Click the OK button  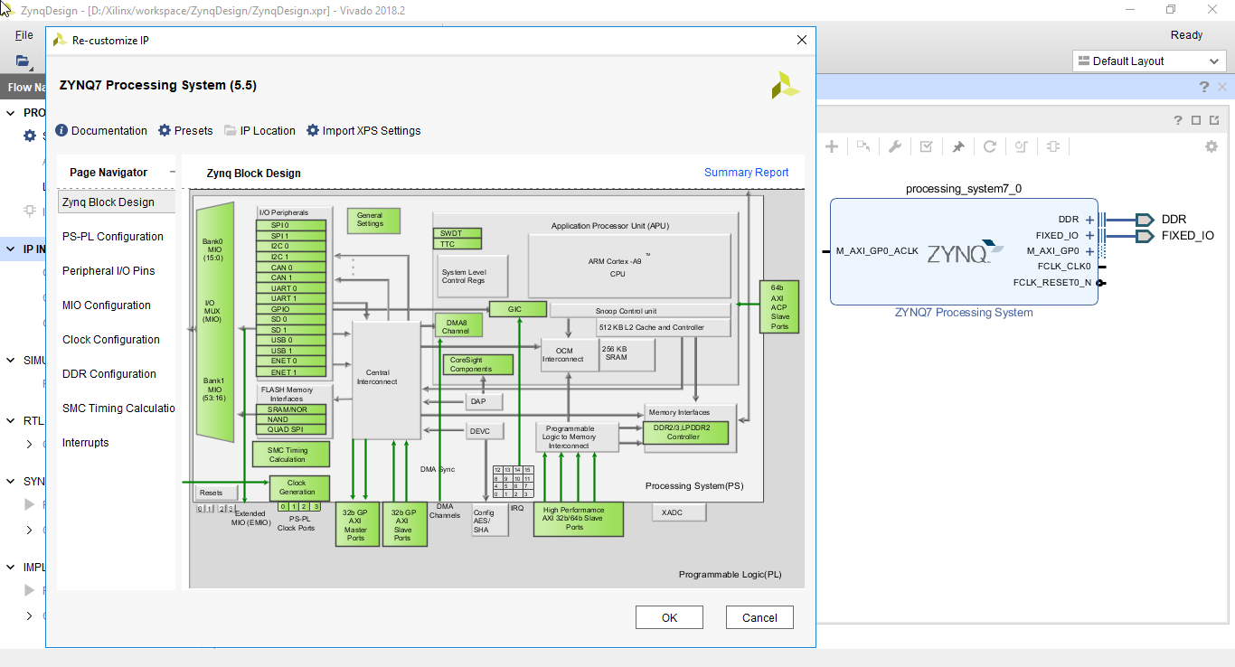click(669, 617)
